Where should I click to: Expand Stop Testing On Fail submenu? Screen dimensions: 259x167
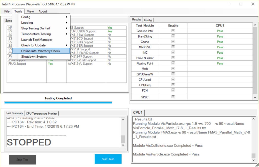click(41, 28)
